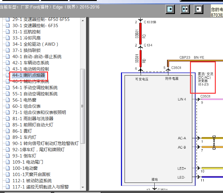
Task: Select 112-1 被动防盗系统 entry
Action: tap(32, 181)
